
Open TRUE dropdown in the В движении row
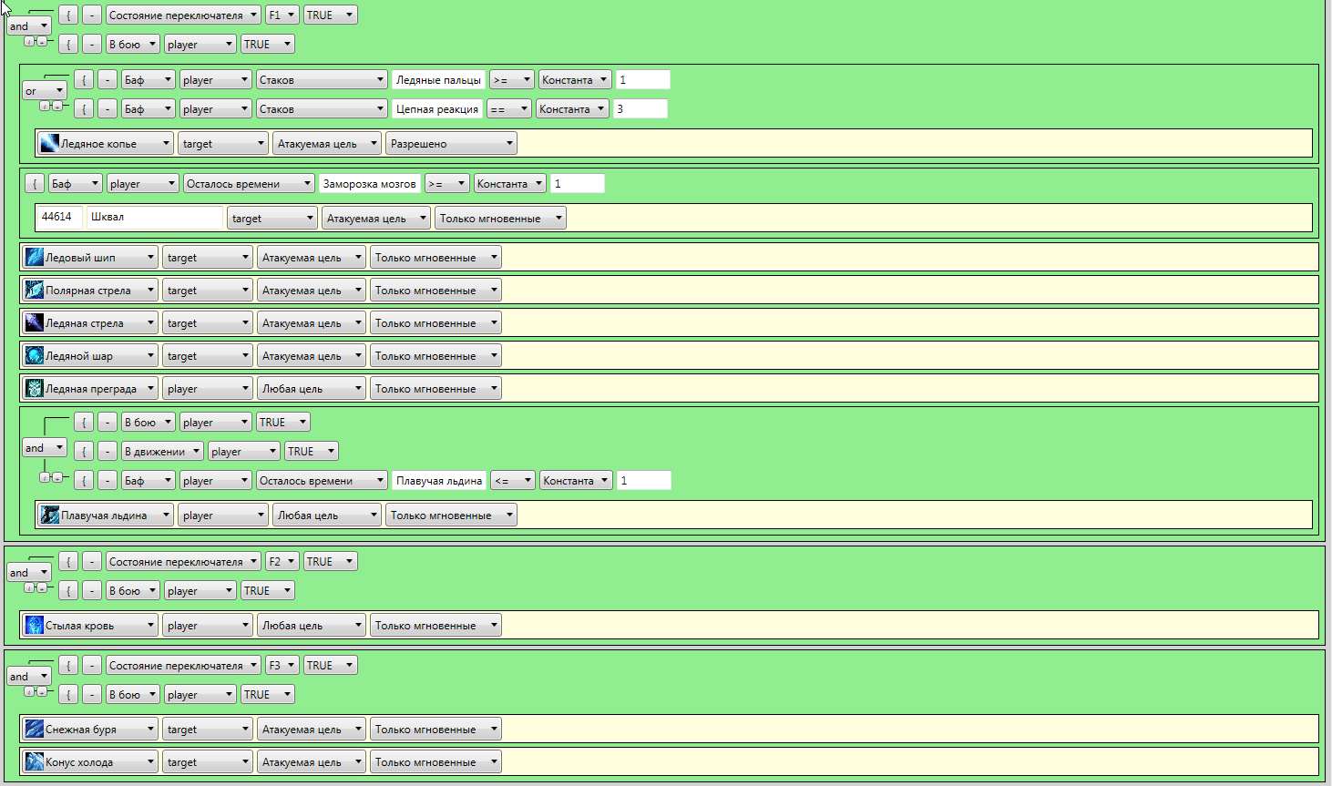311,452
